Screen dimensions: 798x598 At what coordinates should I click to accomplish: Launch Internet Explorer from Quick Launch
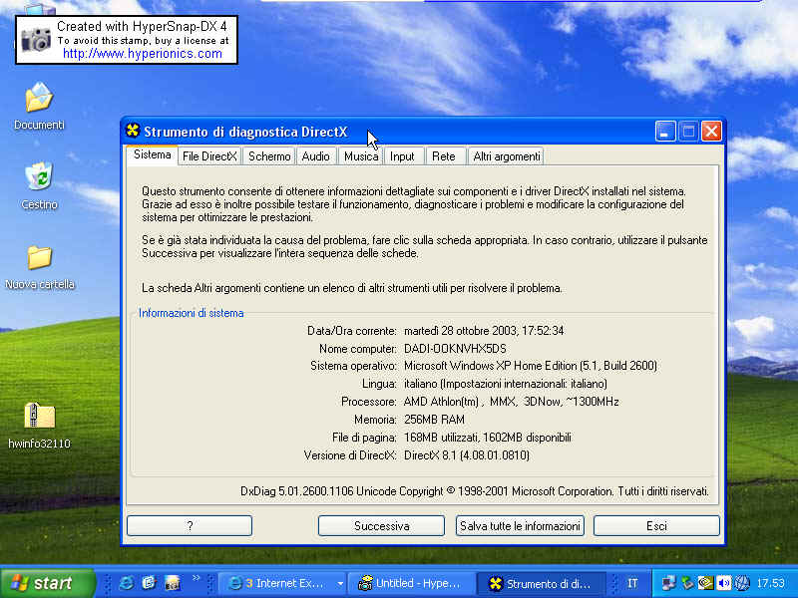(x=127, y=583)
